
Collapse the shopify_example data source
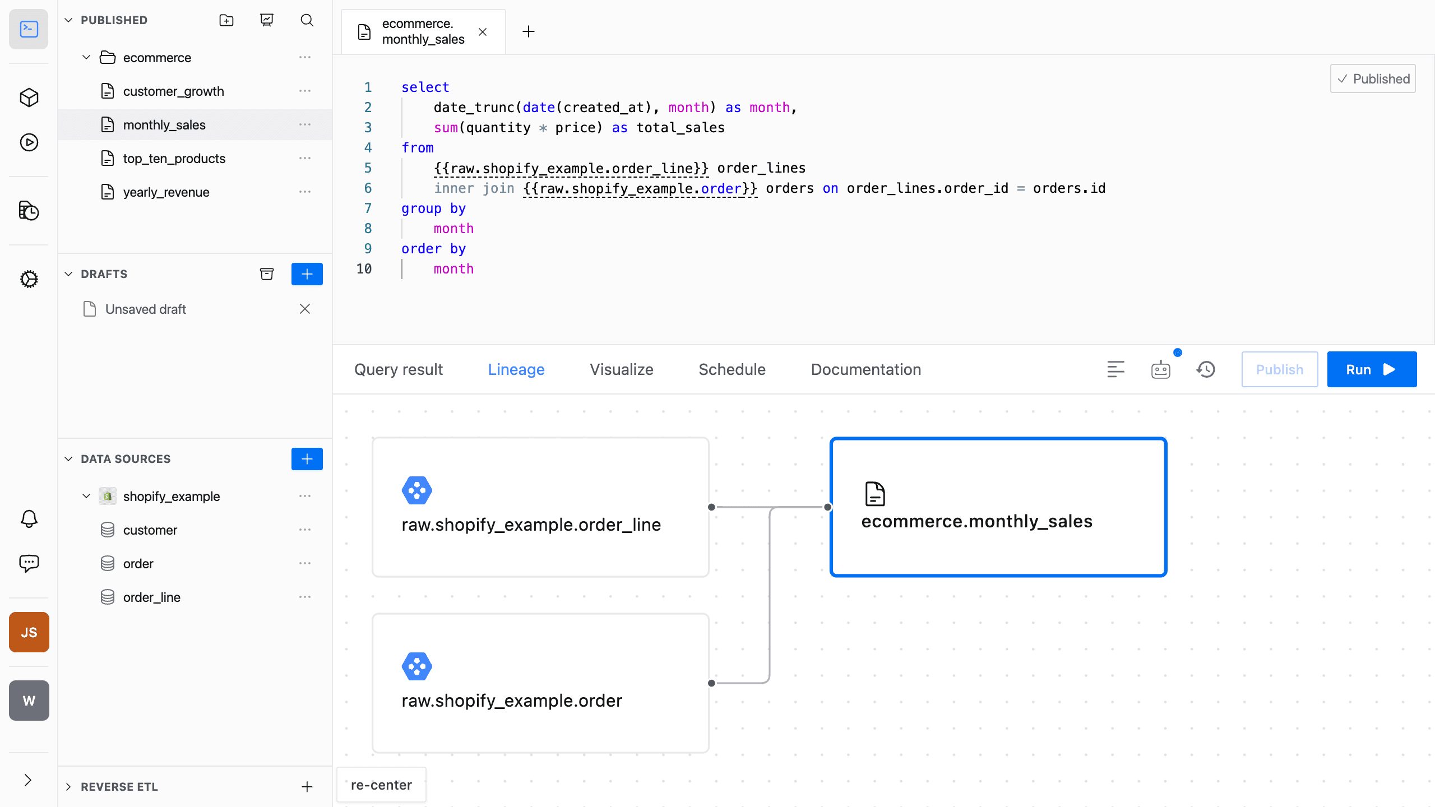(x=86, y=496)
